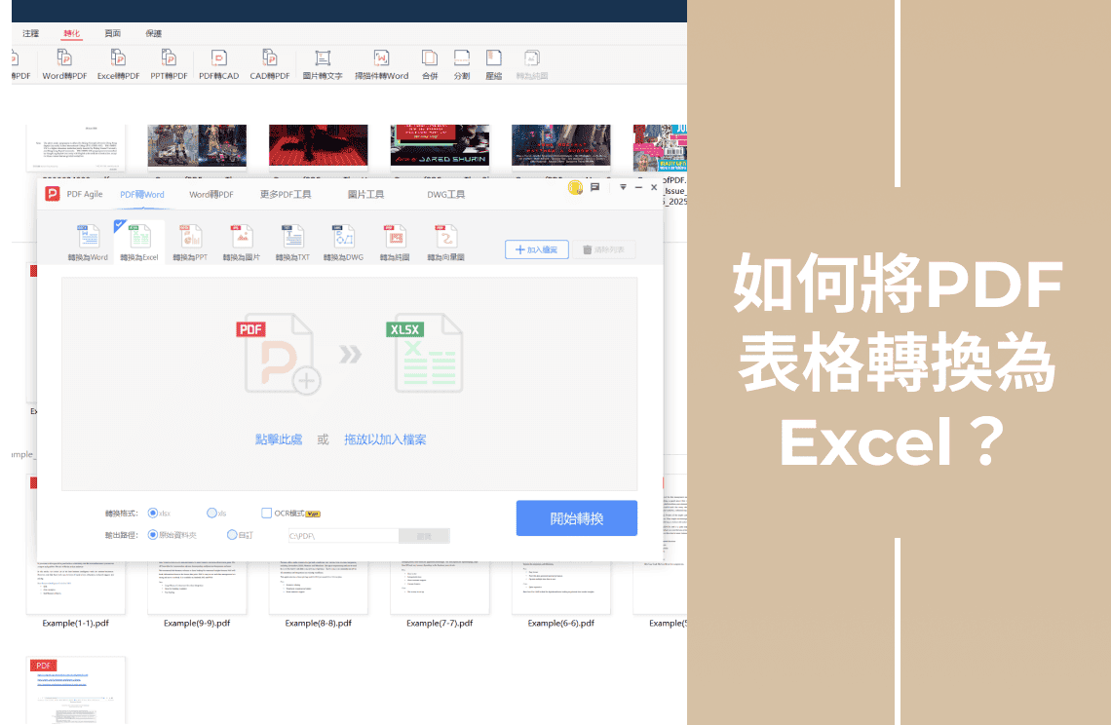The width and height of the screenshot is (1111, 725).
Task: Click the 分割 split icon
Action: pos(462,65)
